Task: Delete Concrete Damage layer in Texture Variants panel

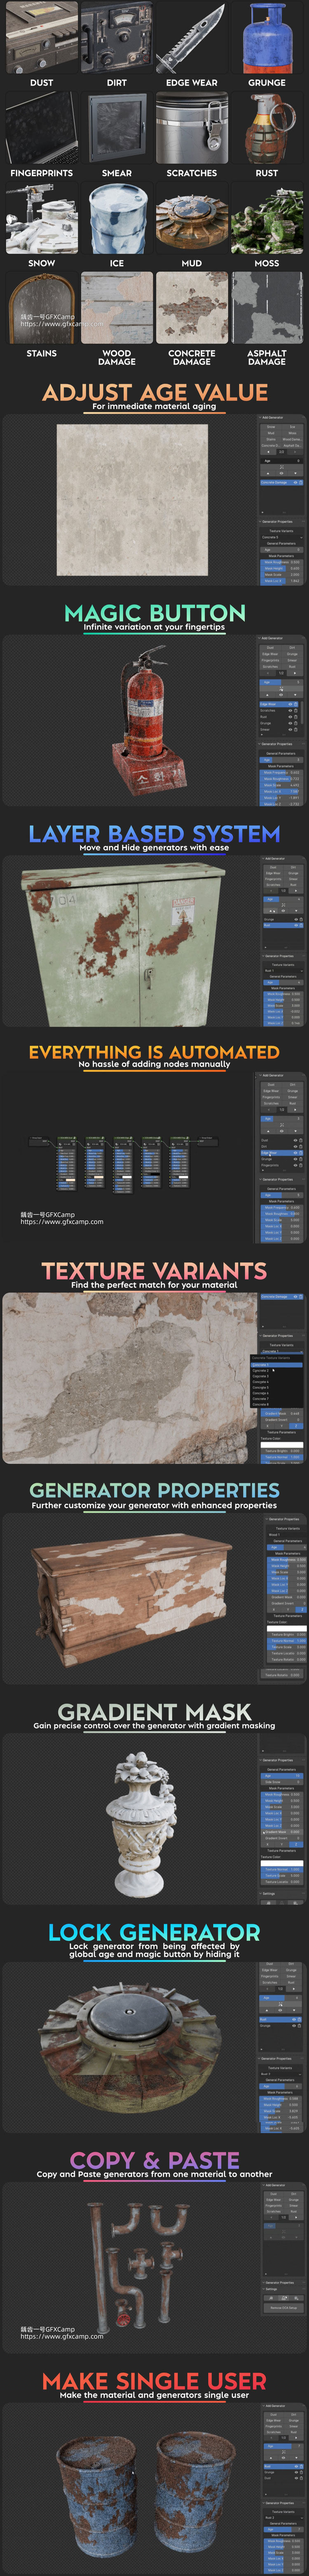Action: 301,1297
